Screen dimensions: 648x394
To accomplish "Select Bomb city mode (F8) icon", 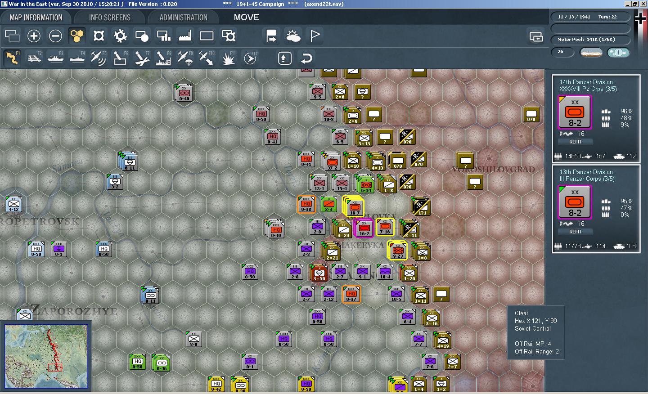I will click(163, 58).
